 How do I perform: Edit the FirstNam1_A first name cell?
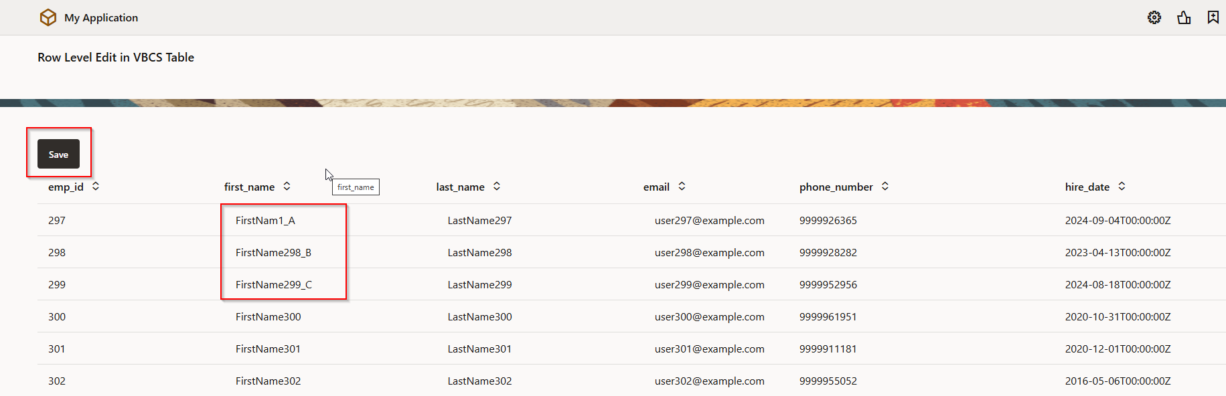pos(265,221)
